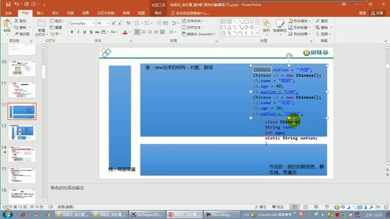Expand the shapes gallery more arrow

257,33
